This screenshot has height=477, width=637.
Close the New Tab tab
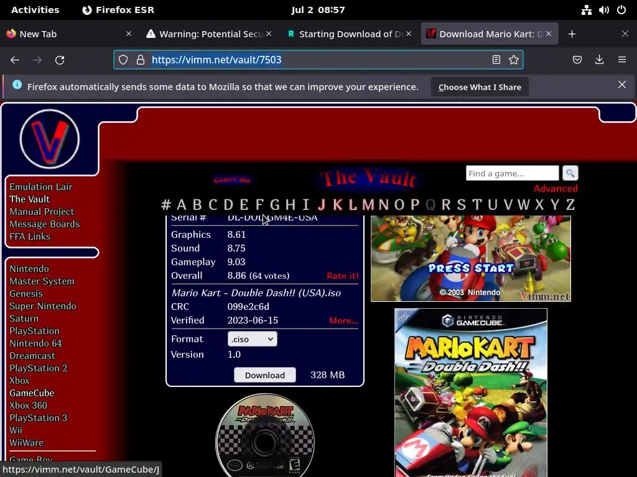point(129,34)
